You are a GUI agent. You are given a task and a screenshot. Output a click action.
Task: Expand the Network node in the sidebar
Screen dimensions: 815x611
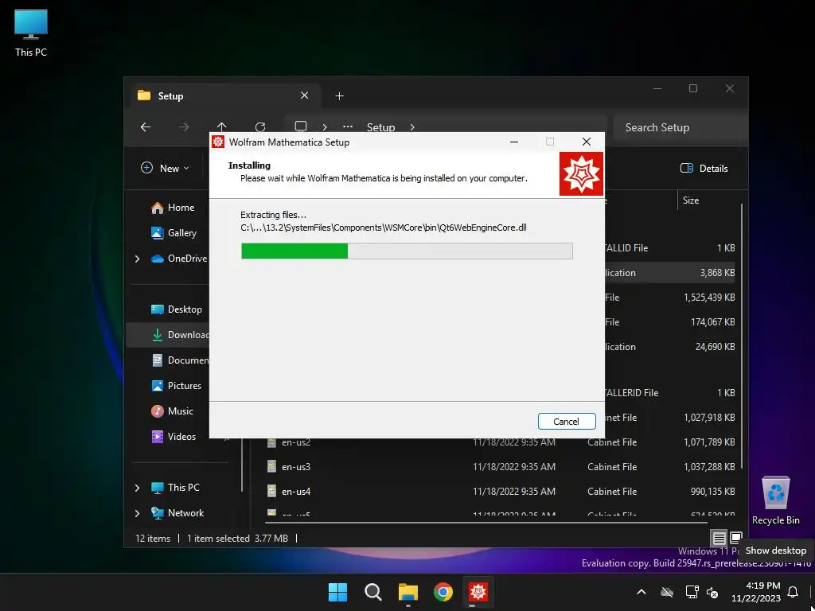click(137, 513)
